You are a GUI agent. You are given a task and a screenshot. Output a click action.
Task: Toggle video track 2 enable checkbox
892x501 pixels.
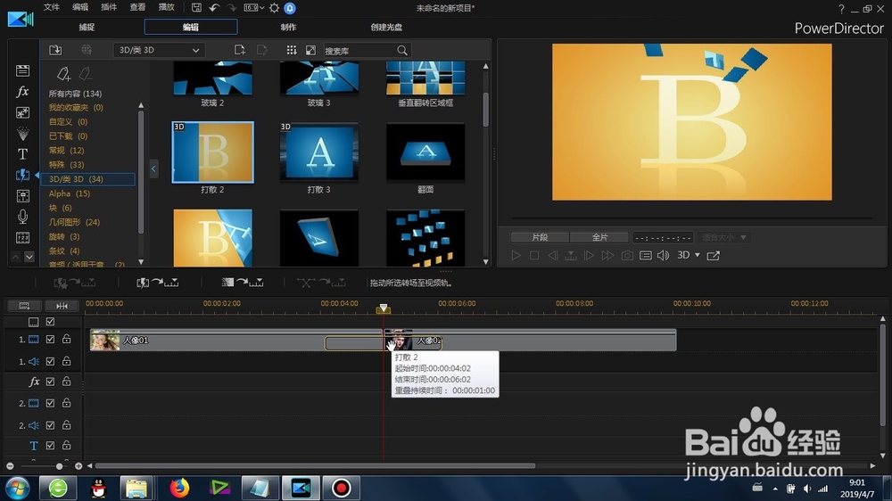(50, 403)
